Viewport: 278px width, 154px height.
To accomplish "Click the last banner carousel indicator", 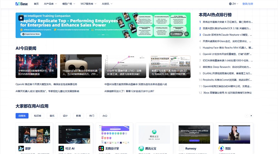I will point(107,35).
